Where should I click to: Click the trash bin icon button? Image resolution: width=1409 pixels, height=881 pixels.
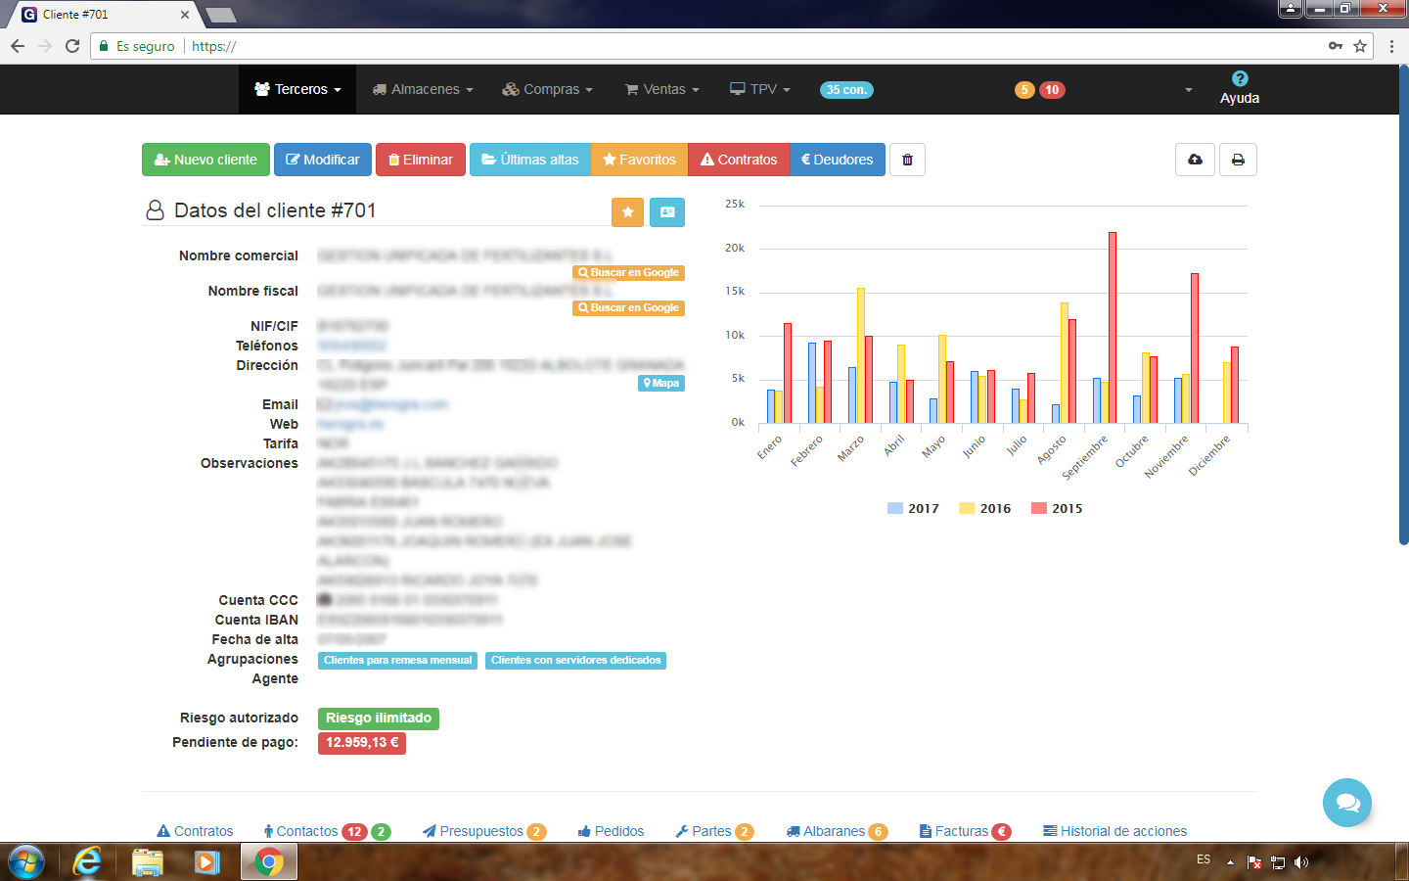(x=907, y=160)
